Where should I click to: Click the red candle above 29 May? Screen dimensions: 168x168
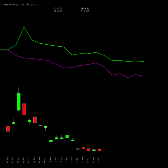pos(8,128)
